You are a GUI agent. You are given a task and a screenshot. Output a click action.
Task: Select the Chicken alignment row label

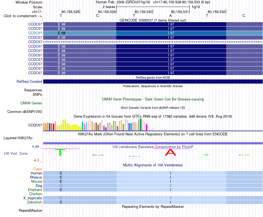pos(35,194)
